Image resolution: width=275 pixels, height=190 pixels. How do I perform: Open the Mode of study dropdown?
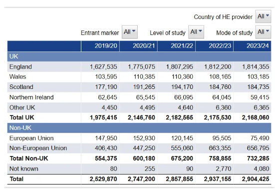point(263,32)
